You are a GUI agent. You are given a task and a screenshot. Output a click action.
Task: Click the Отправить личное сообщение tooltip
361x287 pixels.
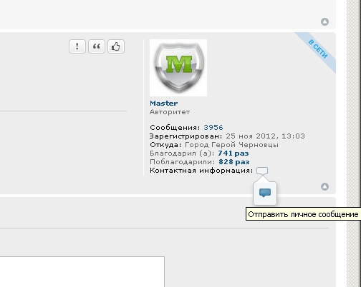pos(303,214)
